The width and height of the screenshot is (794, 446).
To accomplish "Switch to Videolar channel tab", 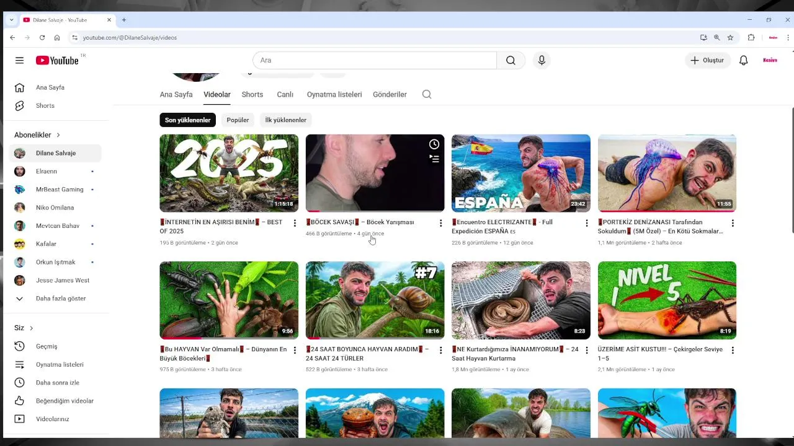I will pos(217,94).
